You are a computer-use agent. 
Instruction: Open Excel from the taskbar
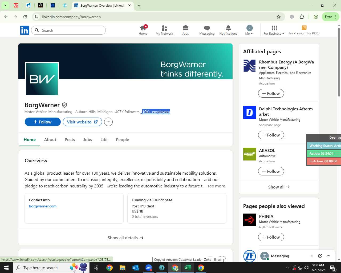[188, 268]
